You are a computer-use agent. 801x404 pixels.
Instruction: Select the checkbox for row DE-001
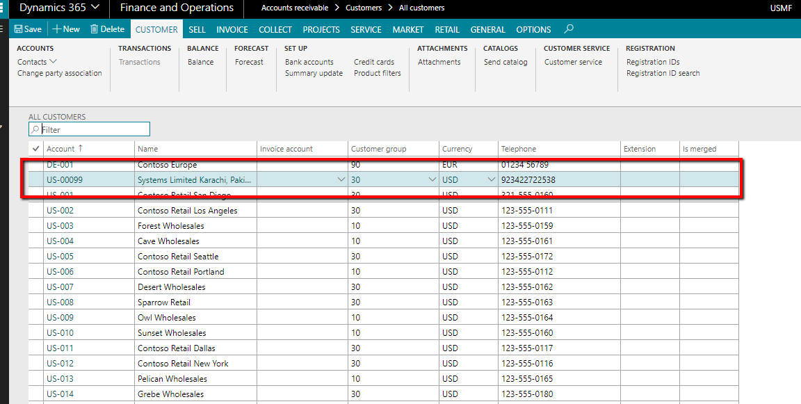[35, 164]
